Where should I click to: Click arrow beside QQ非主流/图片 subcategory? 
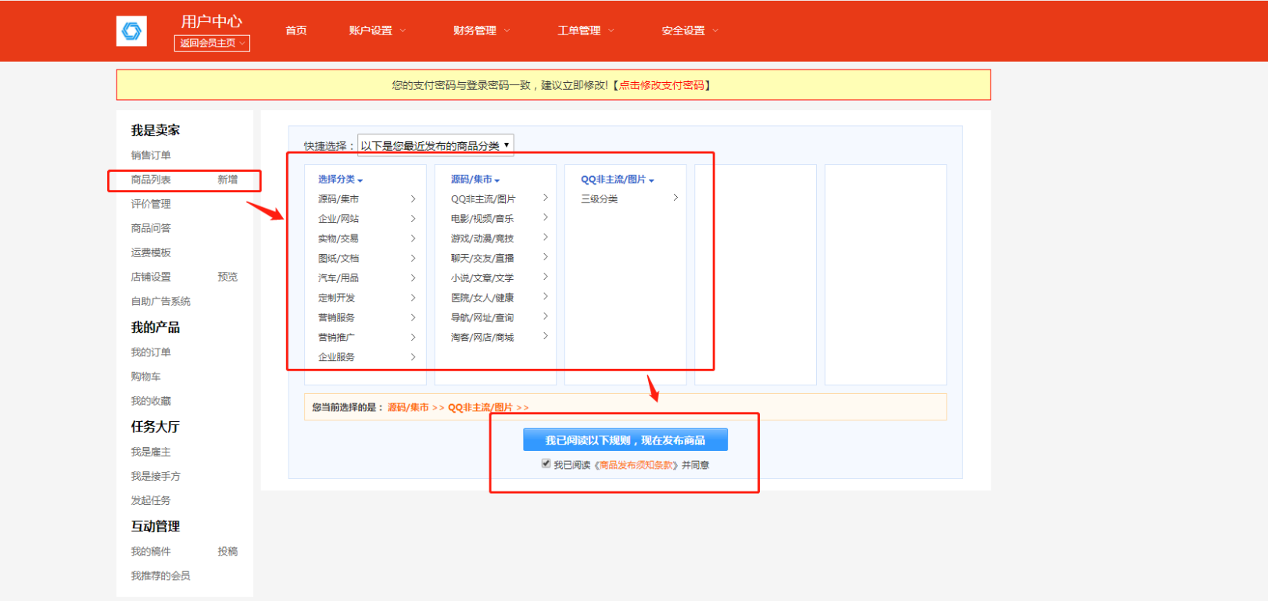click(545, 199)
